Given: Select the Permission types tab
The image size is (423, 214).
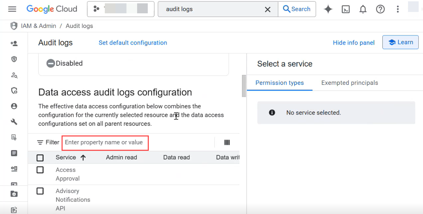Looking at the screenshot, I should tap(280, 83).
